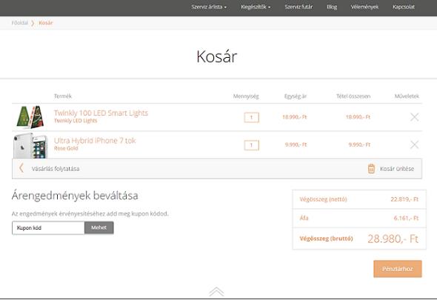The width and height of the screenshot is (437, 300).
Task: Click the trash icon for Kosár ürítése
Action: (371, 169)
